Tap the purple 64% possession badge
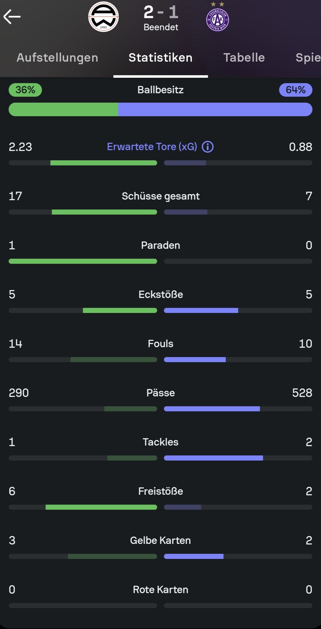Viewport: 321px width, 629px height. coord(296,90)
